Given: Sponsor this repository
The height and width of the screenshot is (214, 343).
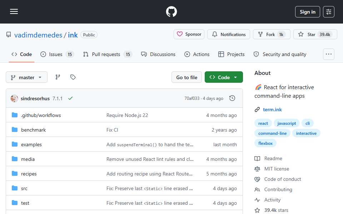Looking at the screenshot, I should (189, 34).
